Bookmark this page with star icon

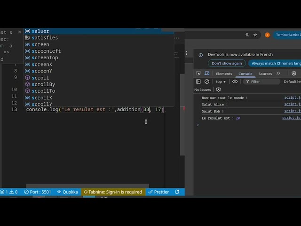click(x=255, y=35)
